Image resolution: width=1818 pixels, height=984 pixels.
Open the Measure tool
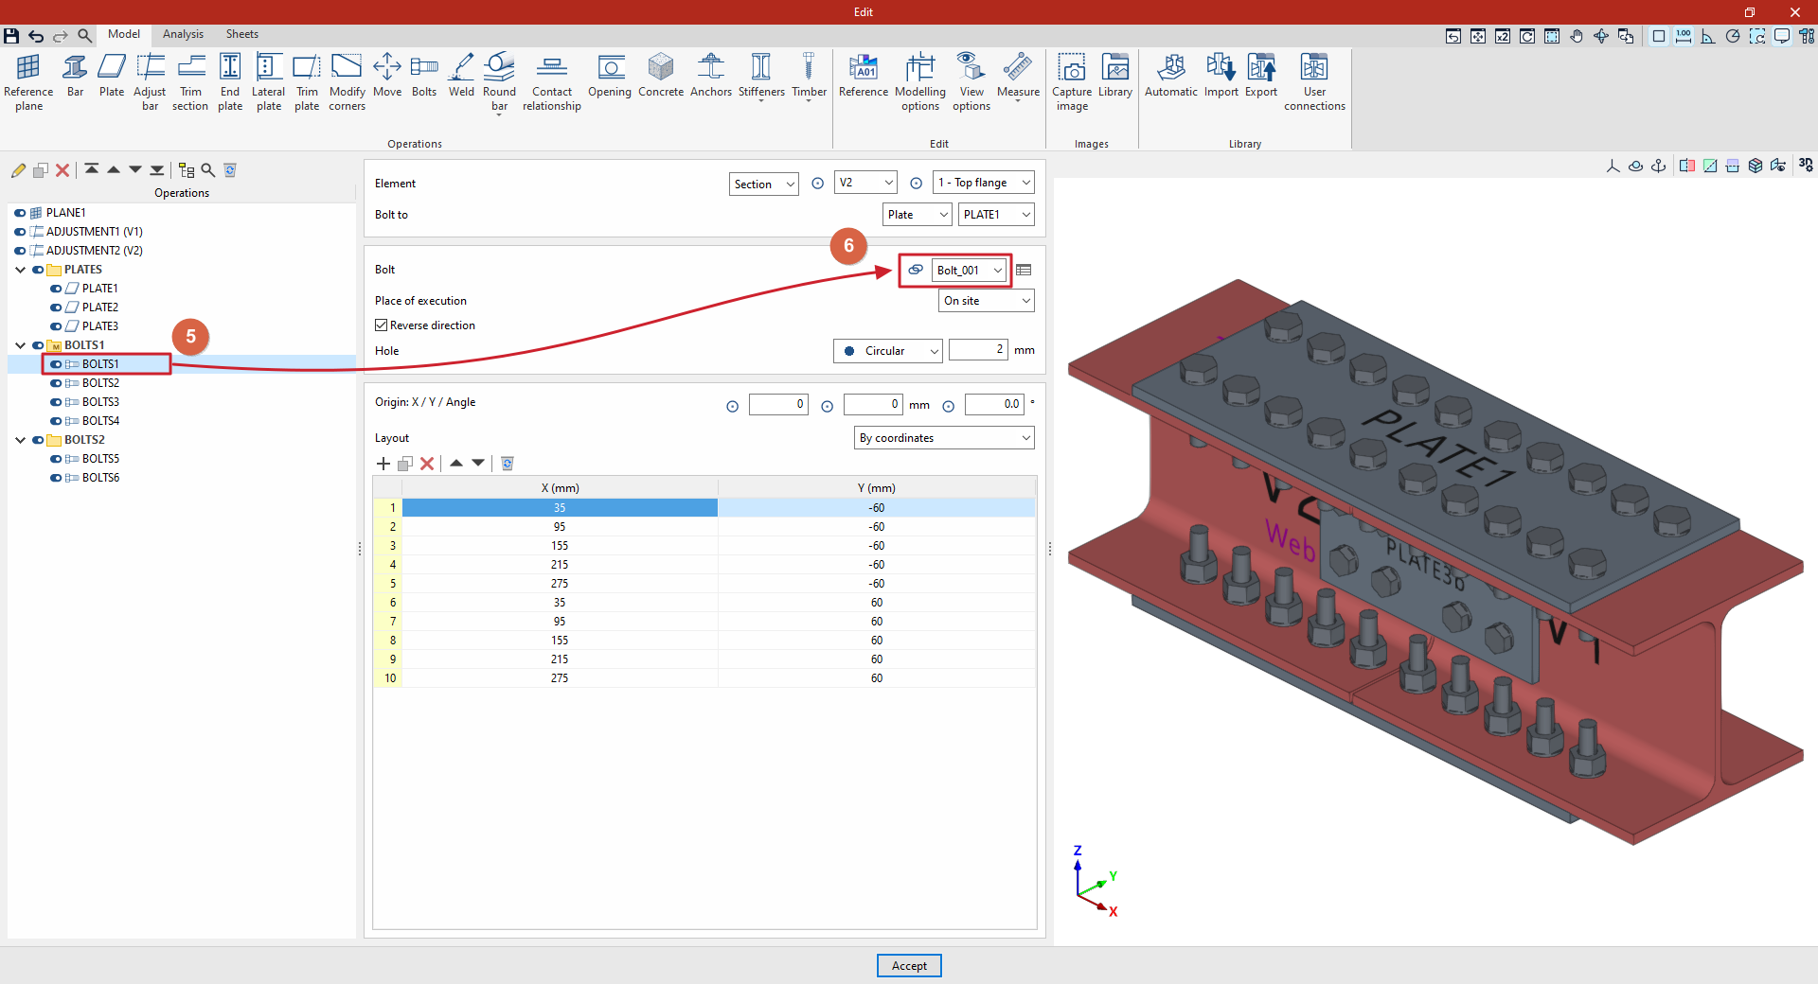coord(1018,76)
